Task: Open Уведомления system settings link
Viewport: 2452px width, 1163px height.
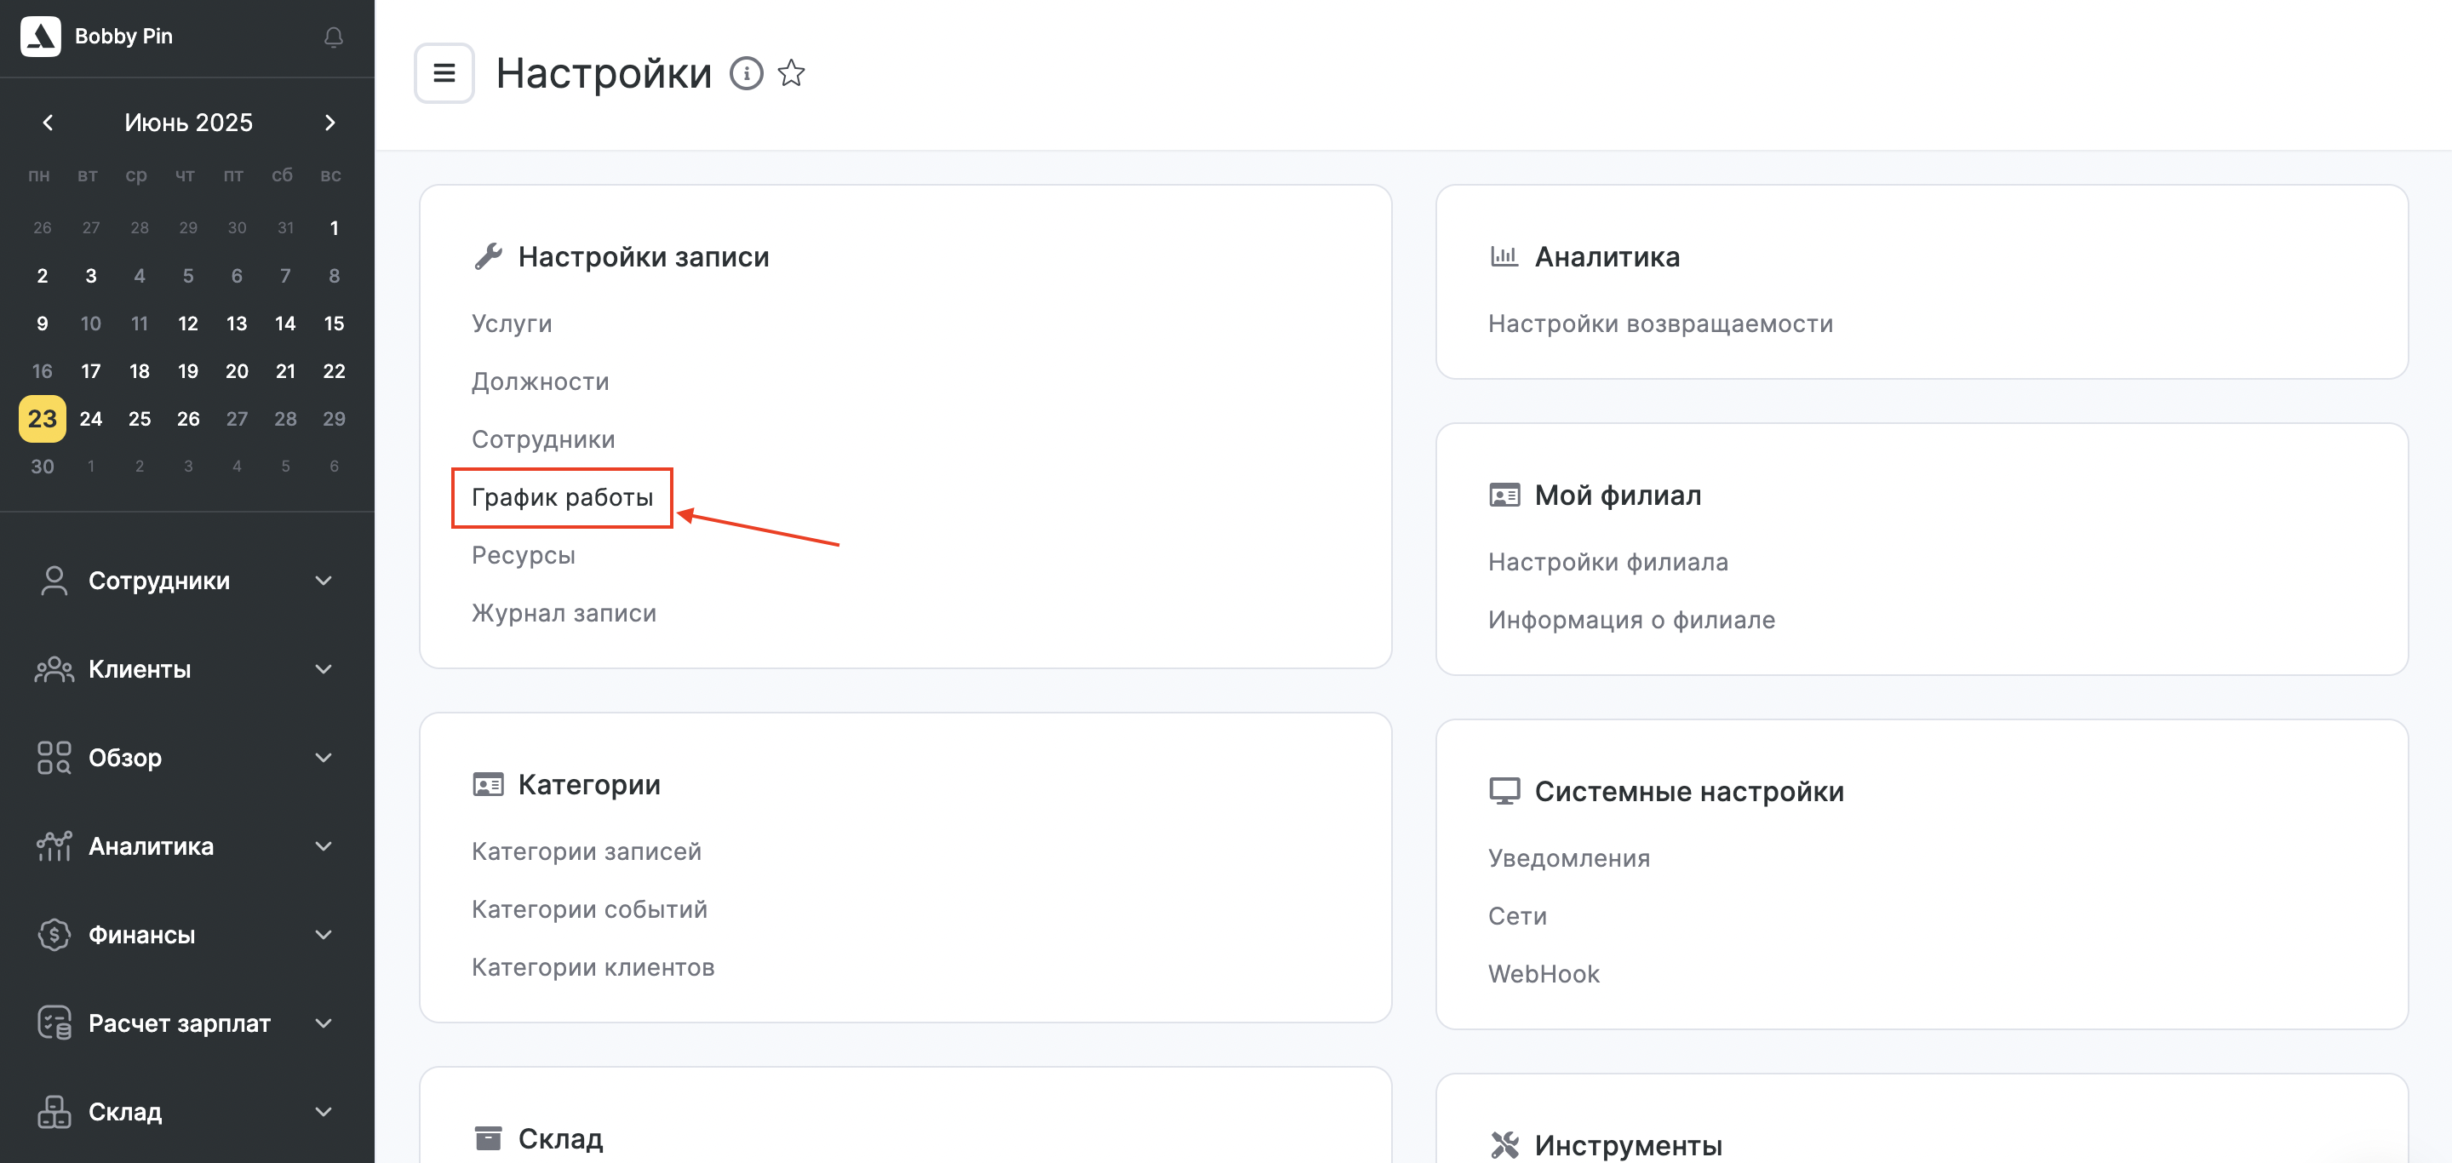Action: coord(1568,858)
